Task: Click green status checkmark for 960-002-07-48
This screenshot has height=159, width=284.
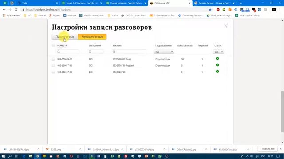Action: [217, 72]
